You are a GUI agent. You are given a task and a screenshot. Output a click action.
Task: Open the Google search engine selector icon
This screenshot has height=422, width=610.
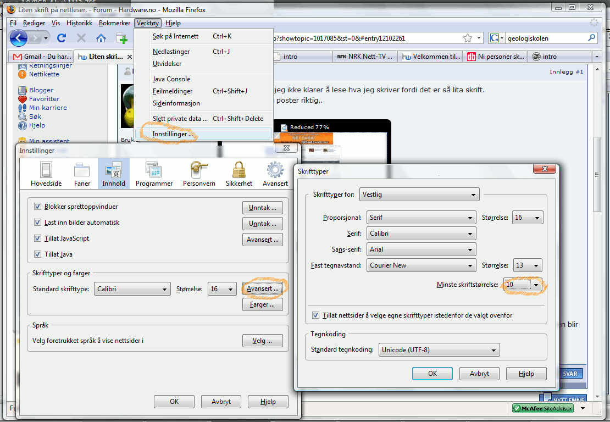tap(496, 38)
